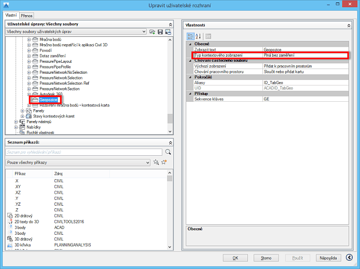Sort properties alphabetically
360x269 pixels.
coord(198,36)
